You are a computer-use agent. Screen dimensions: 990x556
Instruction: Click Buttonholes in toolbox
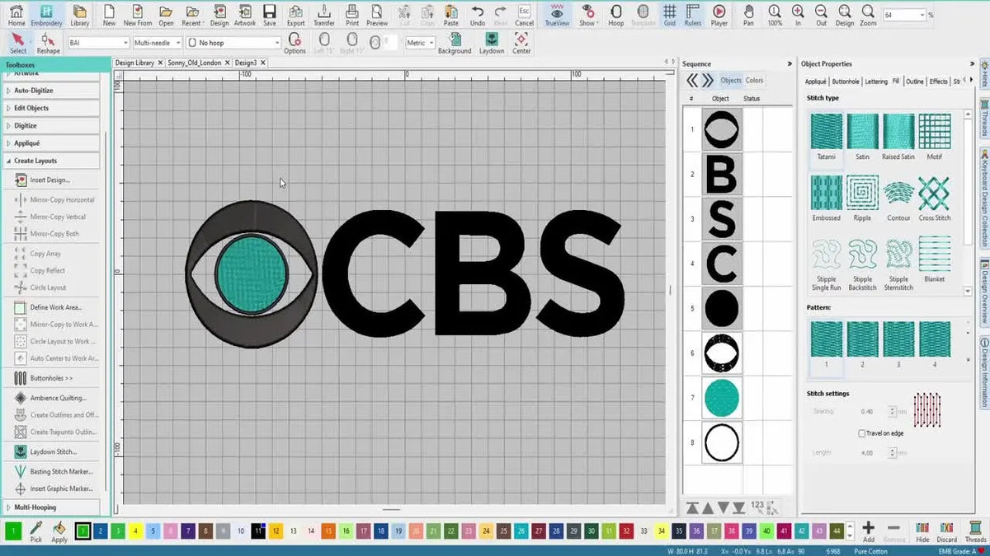(52, 378)
